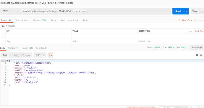
Task: Open the Code link
Action: coord(190,20)
